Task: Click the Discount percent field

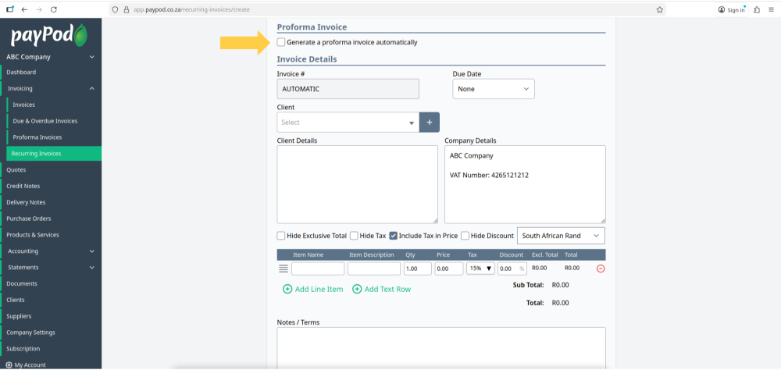Action: 512,269
